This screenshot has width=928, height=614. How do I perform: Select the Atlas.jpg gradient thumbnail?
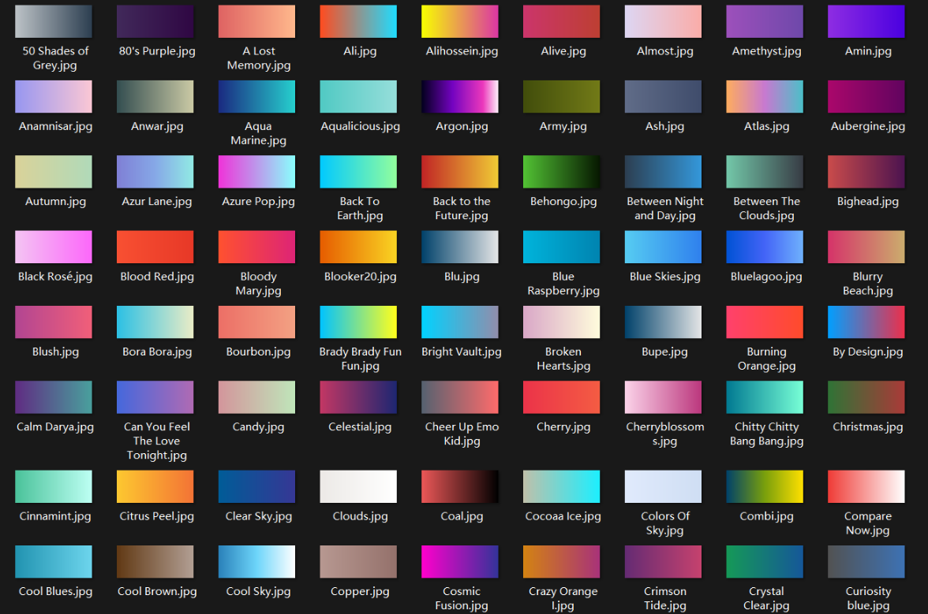[765, 96]
